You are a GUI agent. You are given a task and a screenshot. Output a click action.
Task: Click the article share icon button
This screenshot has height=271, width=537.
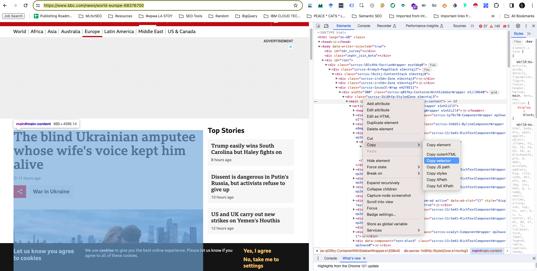(20, 192)
